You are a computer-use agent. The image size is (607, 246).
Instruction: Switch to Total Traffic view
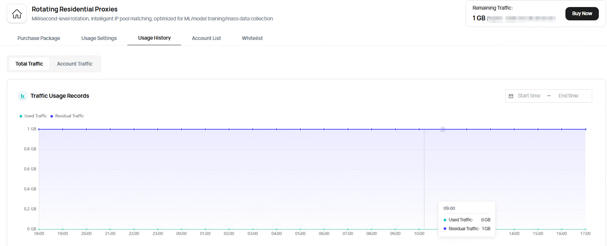(x=29, y=64)
